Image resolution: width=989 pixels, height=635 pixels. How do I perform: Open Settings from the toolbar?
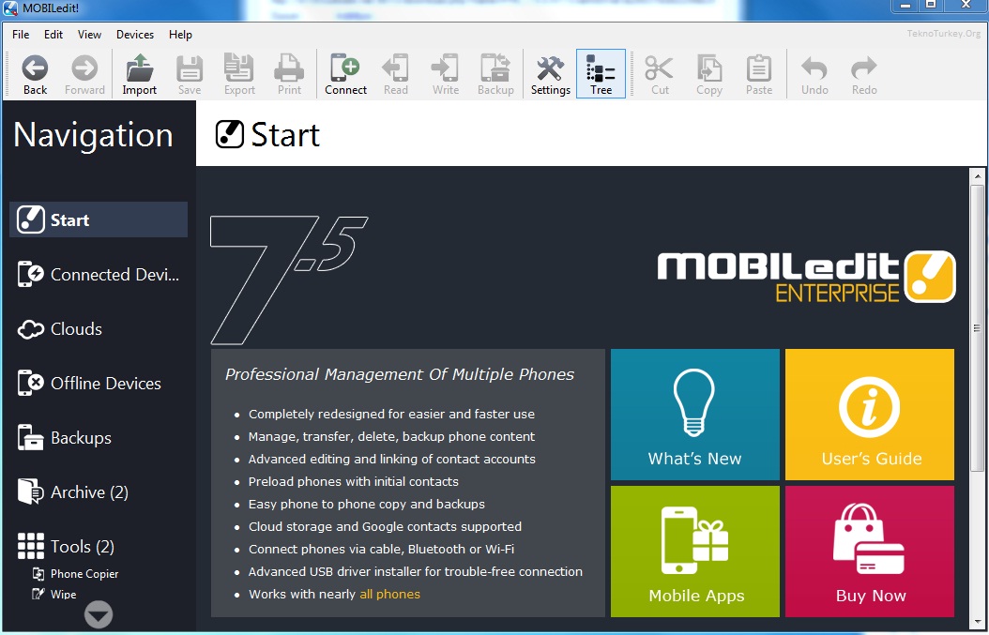point(550,74)
